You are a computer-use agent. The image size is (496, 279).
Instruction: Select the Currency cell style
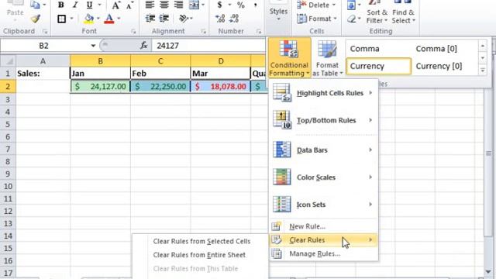click(379, 66)
